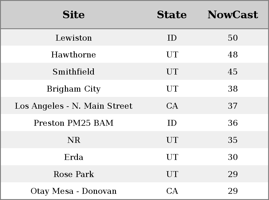Click the Site column header

point(73,15)
